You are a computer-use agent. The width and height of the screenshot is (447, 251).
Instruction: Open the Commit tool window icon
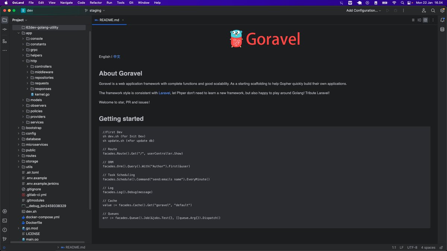[4, 29]
